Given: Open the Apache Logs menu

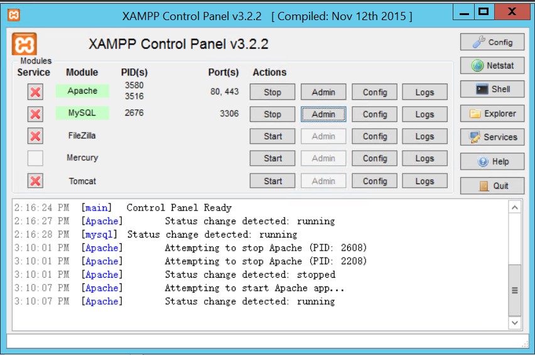Looking at the screenshot, I should (x=424, y=92).
